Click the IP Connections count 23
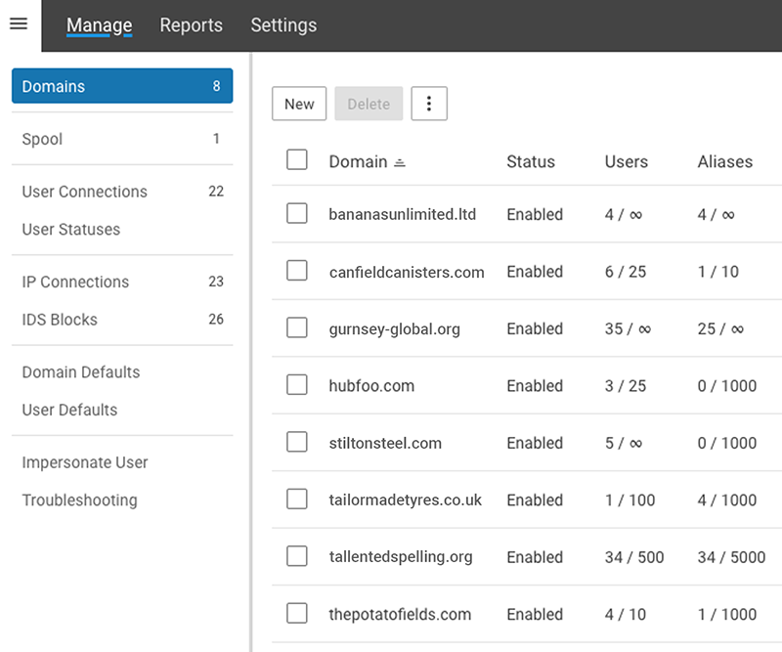This screenshot has width=782, height=652. coord(216,282)
